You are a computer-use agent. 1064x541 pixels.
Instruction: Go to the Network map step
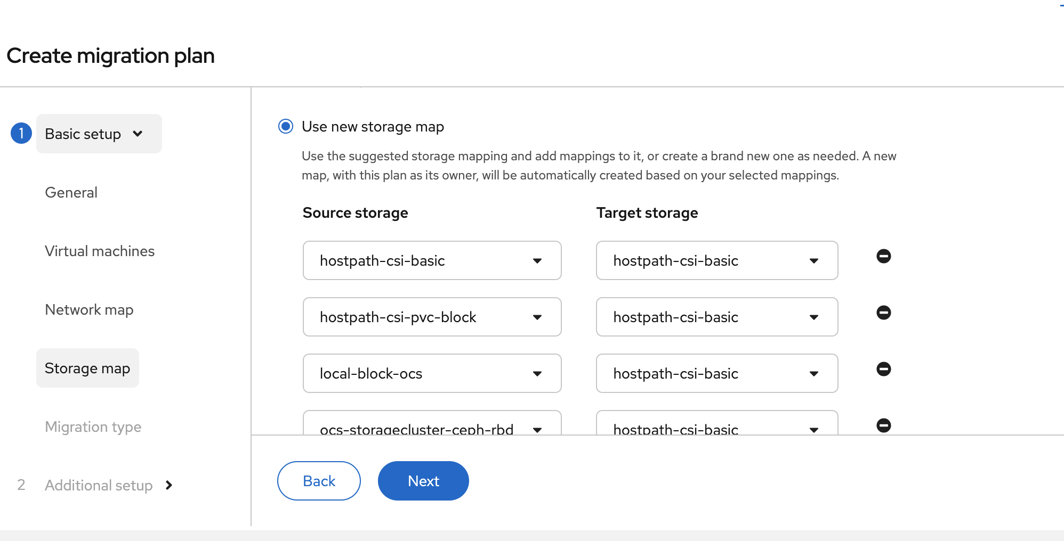(x=89, y=310)
